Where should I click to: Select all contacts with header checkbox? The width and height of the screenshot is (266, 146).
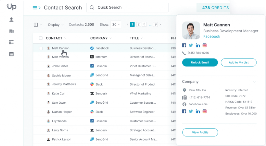41,38
